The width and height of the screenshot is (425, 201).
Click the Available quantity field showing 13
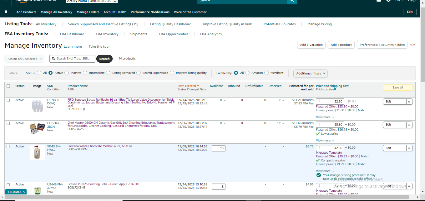click(219, 148)
